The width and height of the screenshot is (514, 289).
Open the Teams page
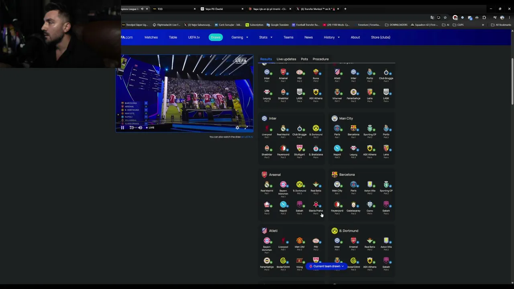point(288,37)
